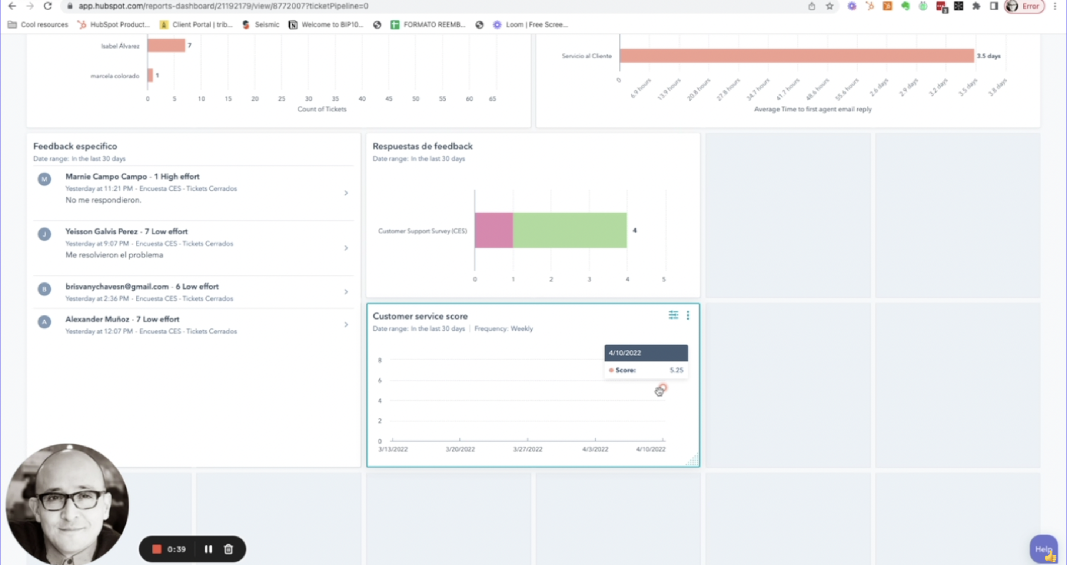Open three-dot menu of Customer service score

688,315
